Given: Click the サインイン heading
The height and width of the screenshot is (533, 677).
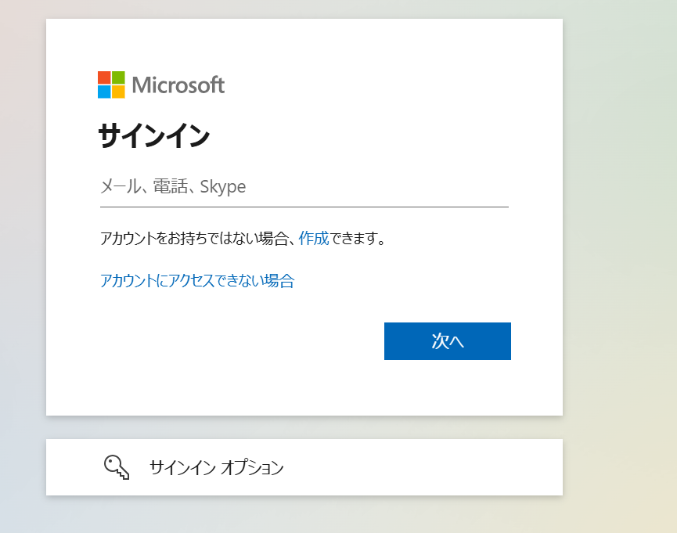Looking at the screenshot, I should pos(153,136).
